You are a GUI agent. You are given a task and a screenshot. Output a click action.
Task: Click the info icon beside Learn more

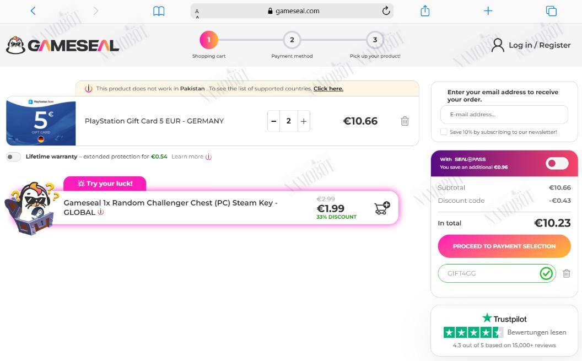pyautogui.click(x=208, y=157)
